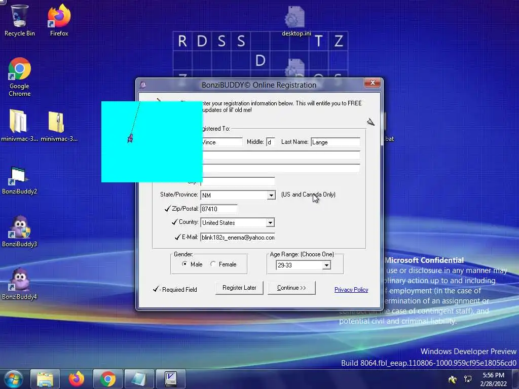Click the taskbar clock showing 5:56 PM
The width and height of the screenshot is (519, 389).
(493, 379)
